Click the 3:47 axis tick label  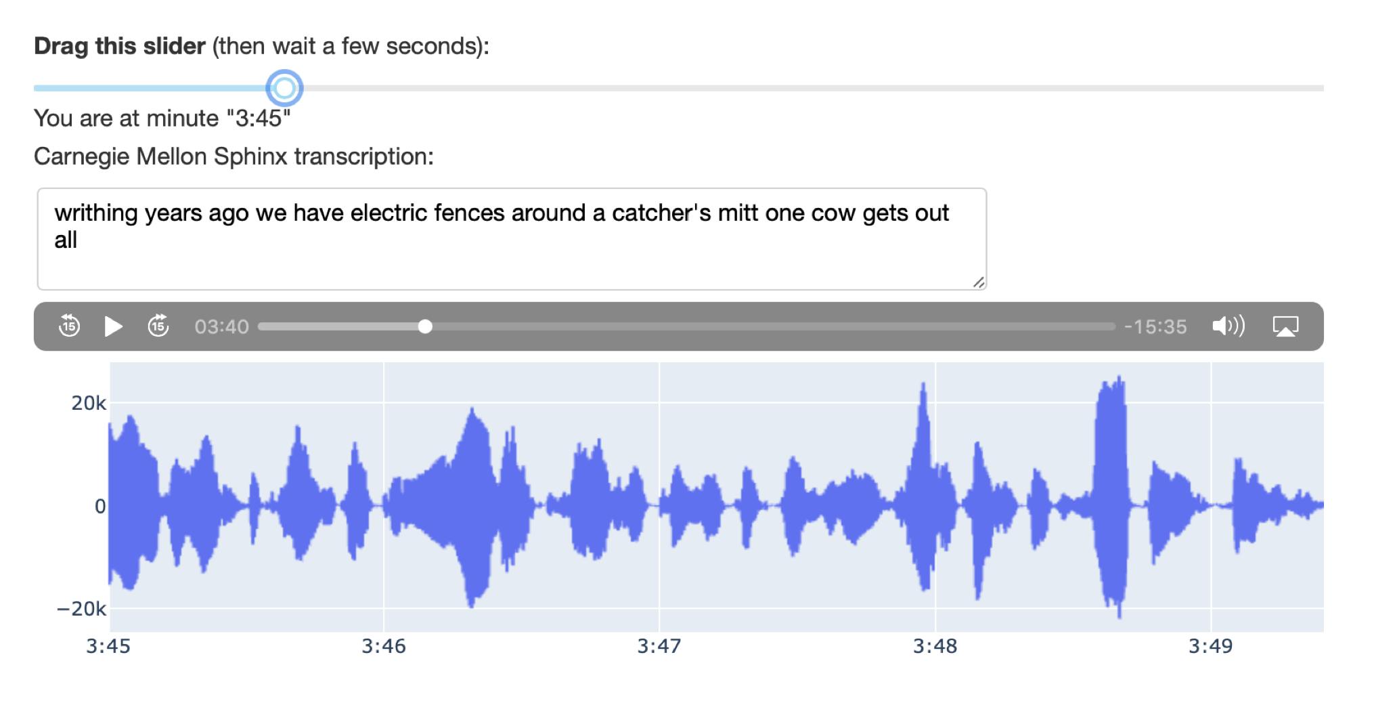pyautogui.click(x=659, y=646)
